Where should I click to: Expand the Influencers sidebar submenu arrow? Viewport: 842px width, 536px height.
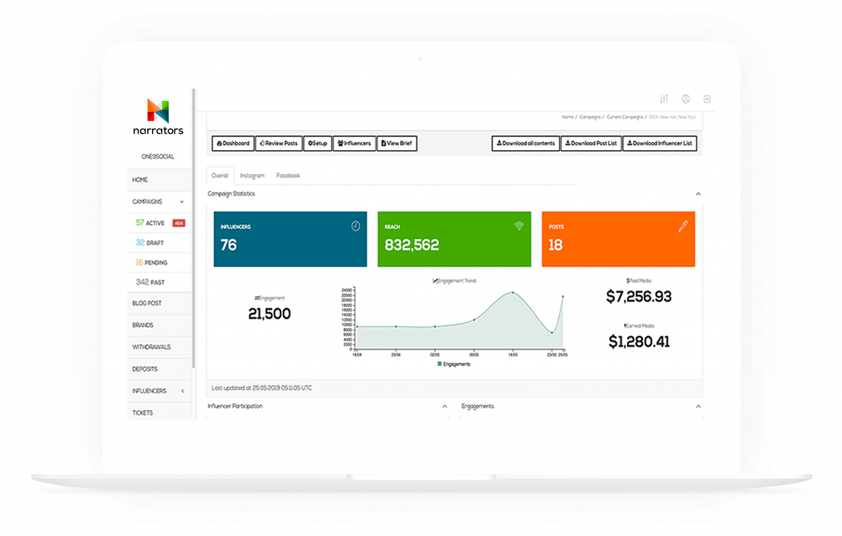pos(183,391)
